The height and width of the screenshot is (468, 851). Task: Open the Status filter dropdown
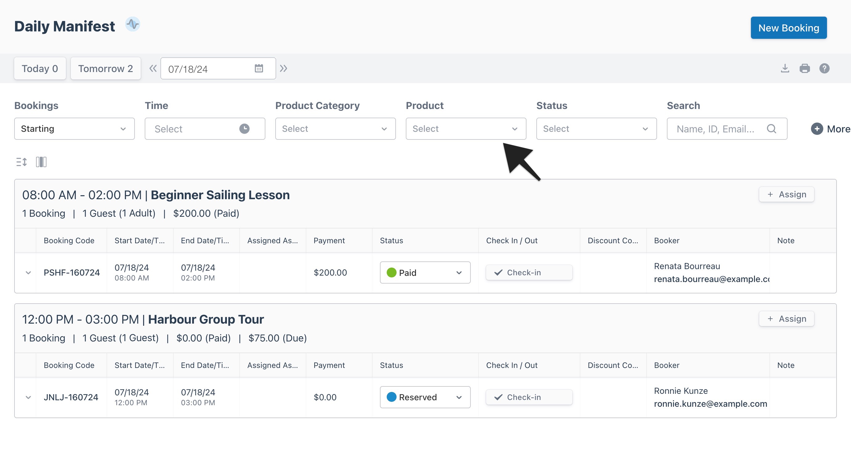coord(596,128)
